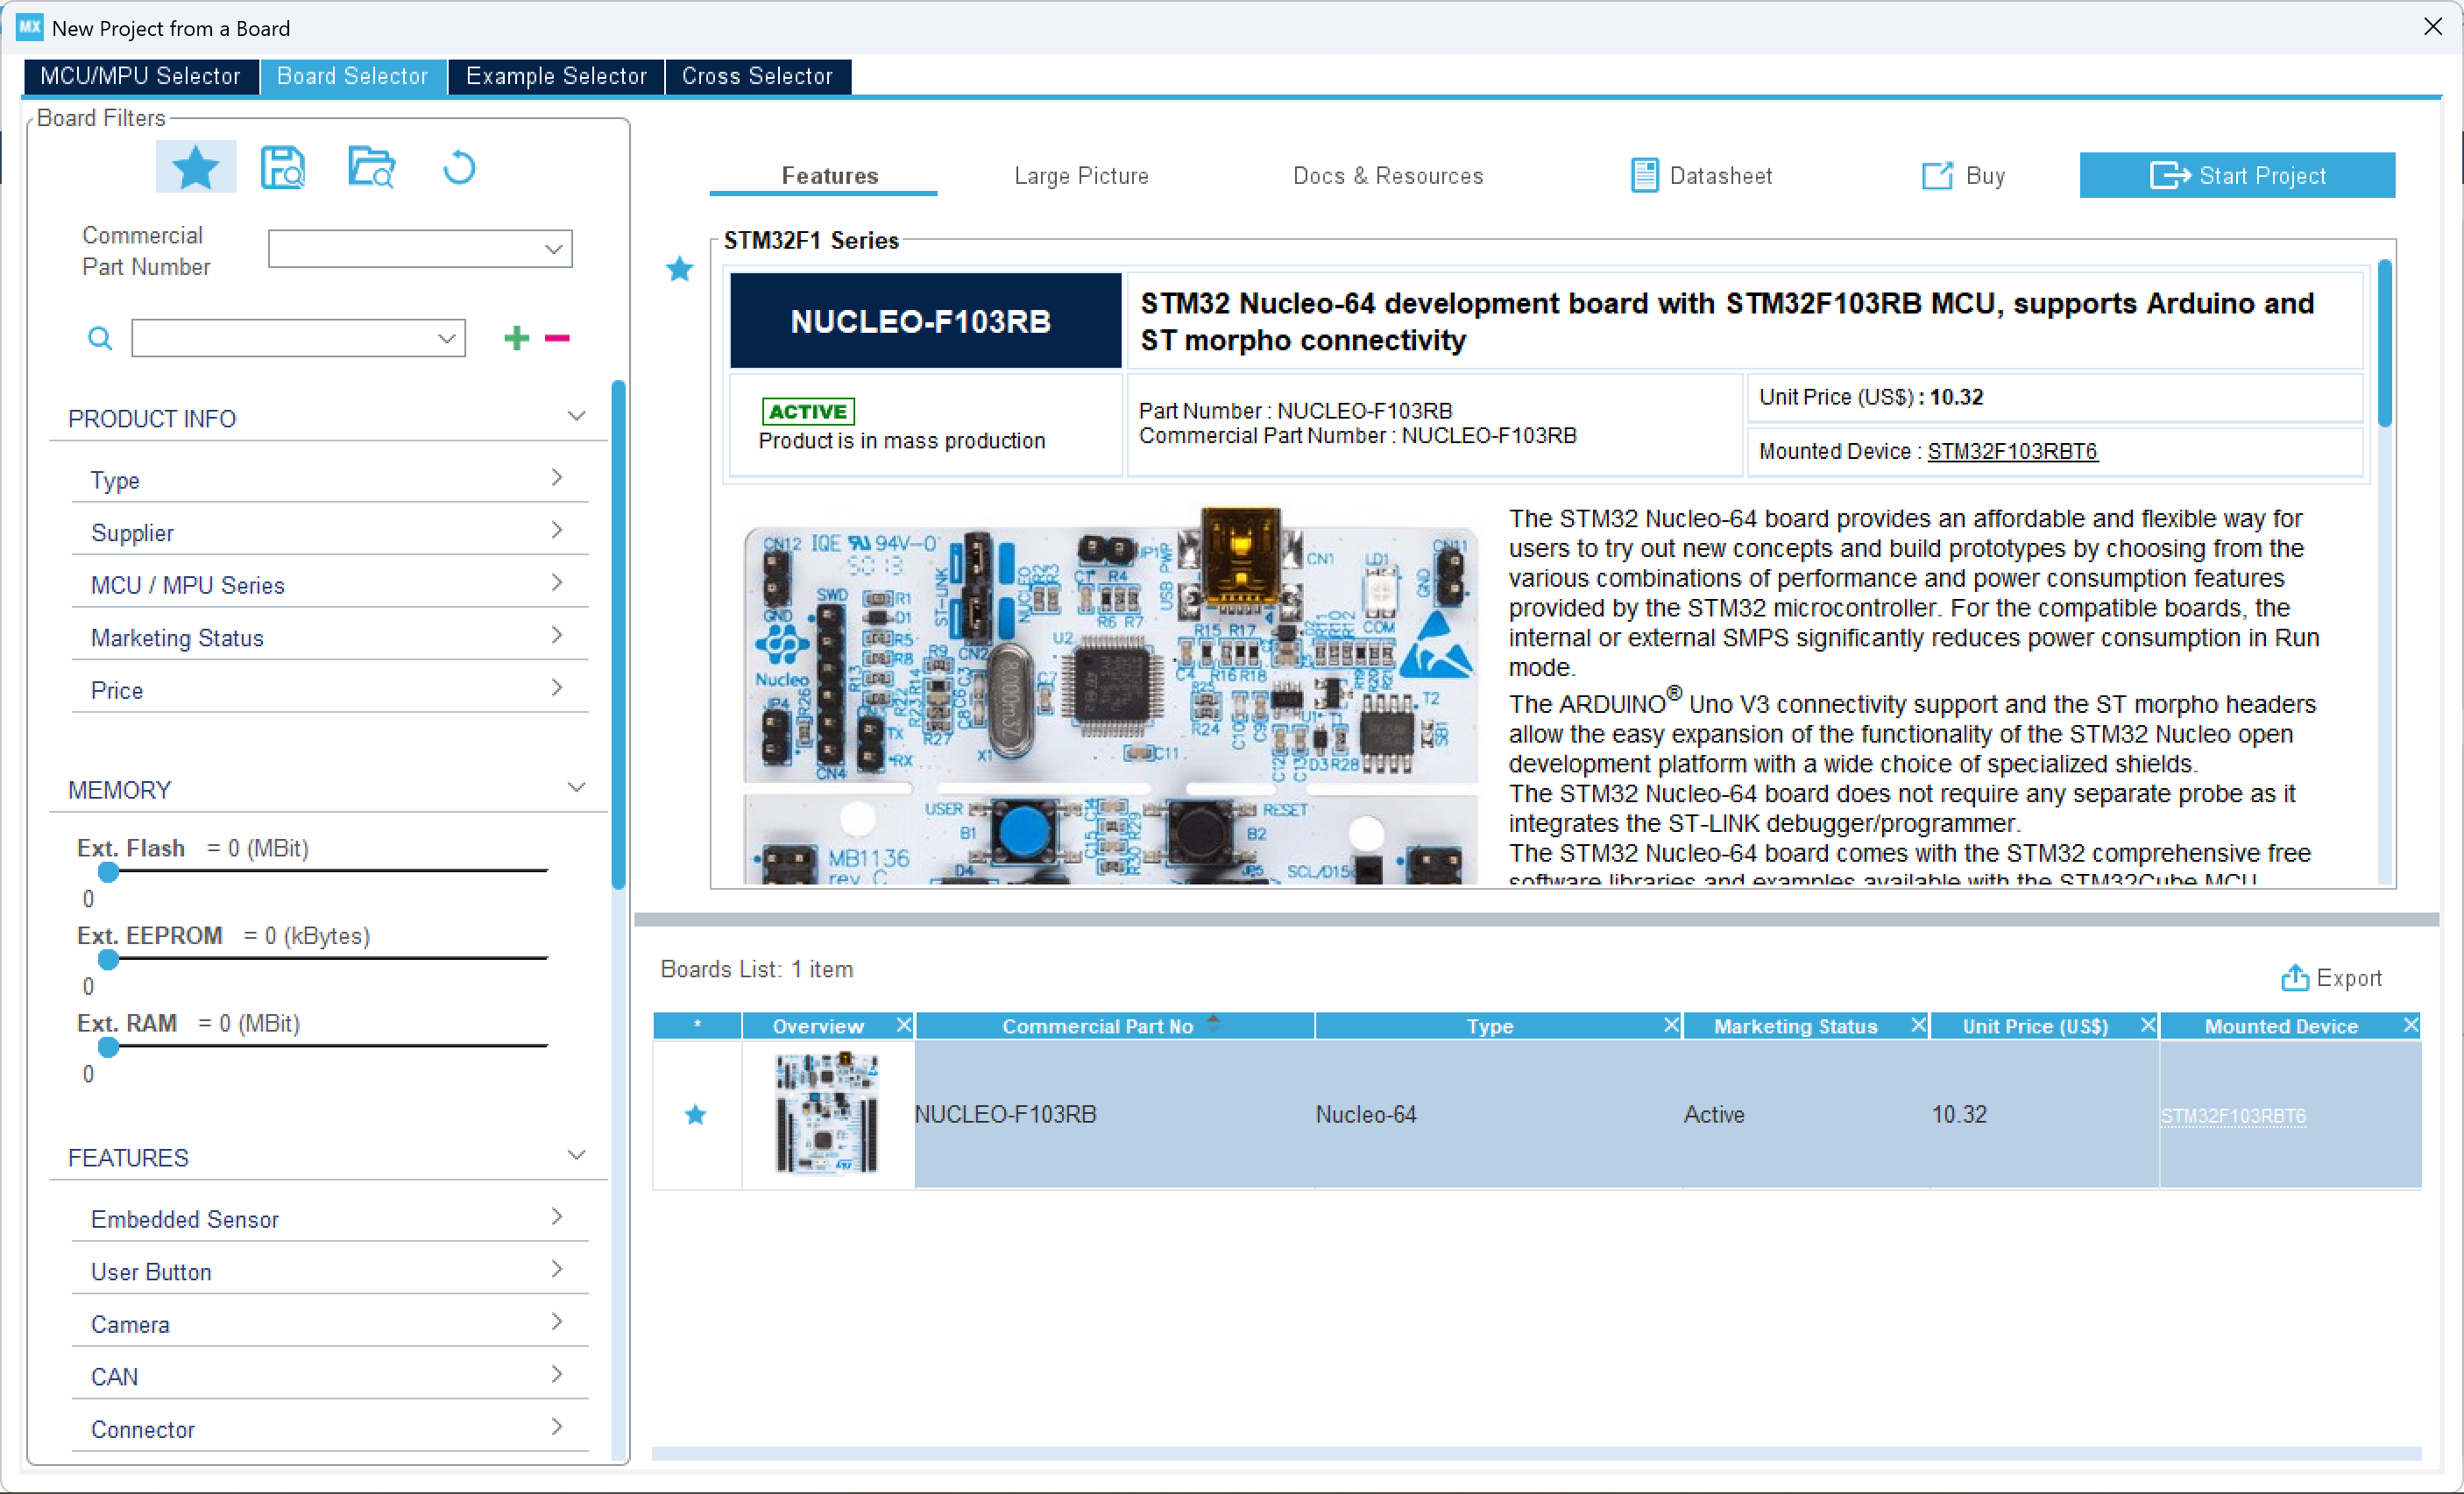Click the load saved searches icon
Screen dimensions: 2464x1494
(371, 167)
